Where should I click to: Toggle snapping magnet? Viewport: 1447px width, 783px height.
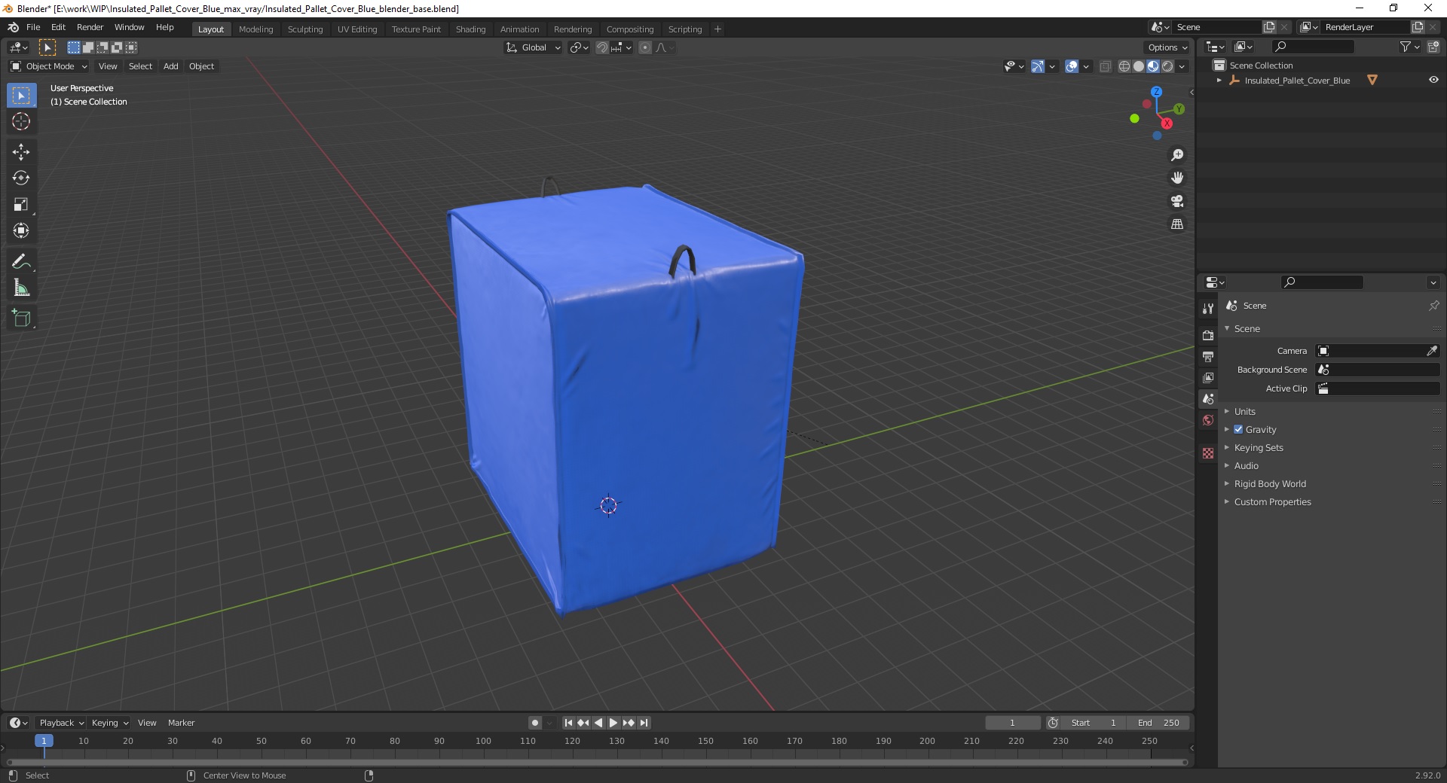click(602, 47)
